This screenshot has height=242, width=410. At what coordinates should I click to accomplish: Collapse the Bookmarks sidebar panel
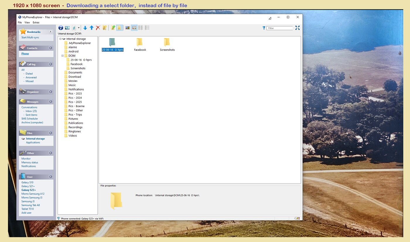51,32
